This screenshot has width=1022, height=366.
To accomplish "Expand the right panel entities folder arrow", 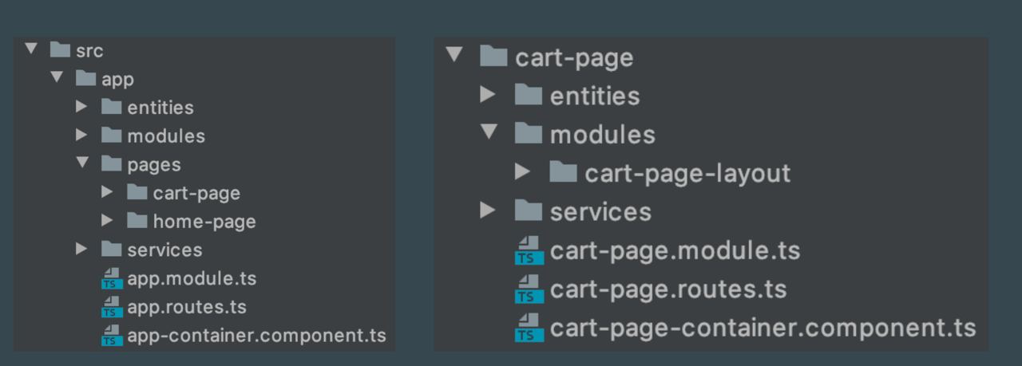I will click(488, 95).
